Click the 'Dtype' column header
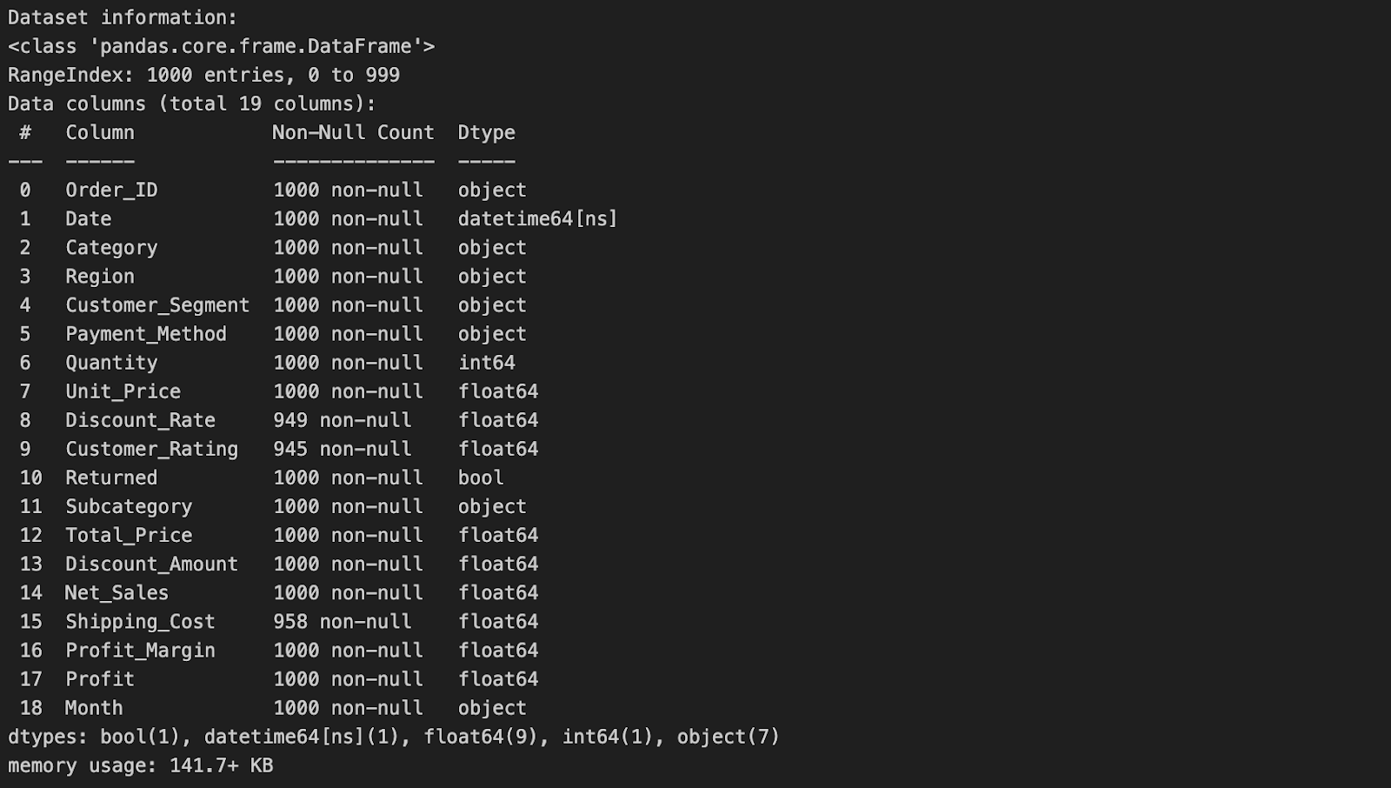 (486, 132)
